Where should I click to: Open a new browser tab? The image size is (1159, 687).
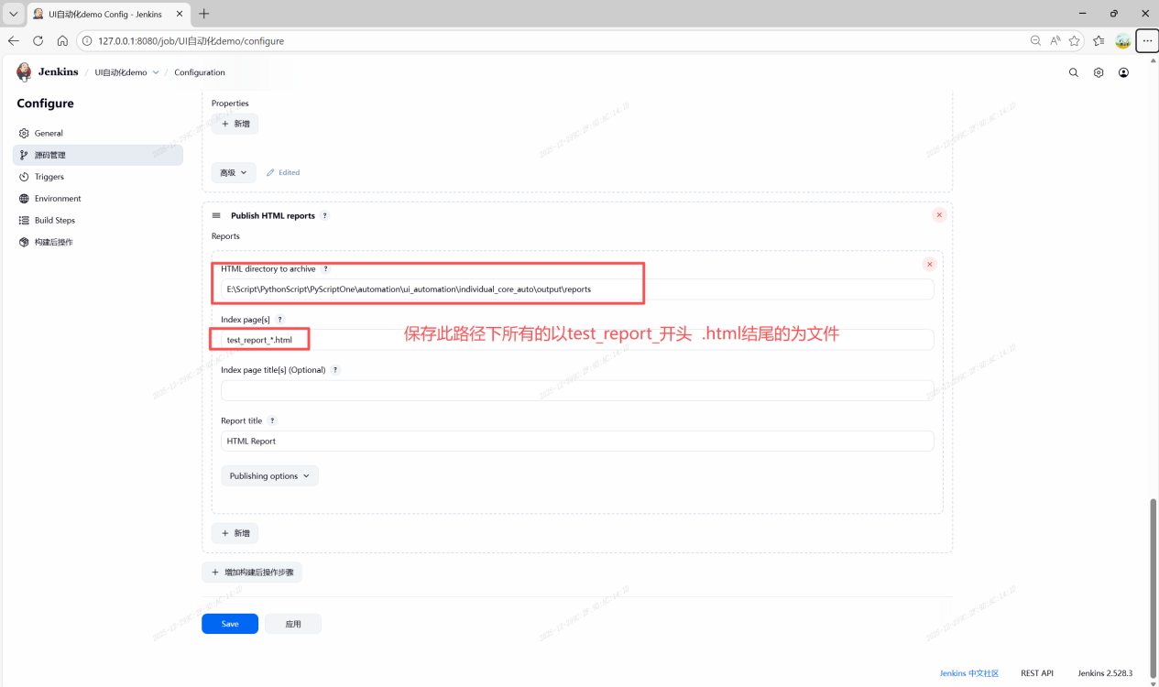coord(203,14)
